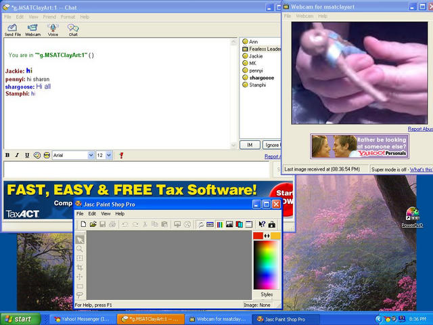Select the Freehand lasso tool

pos(80,295)
